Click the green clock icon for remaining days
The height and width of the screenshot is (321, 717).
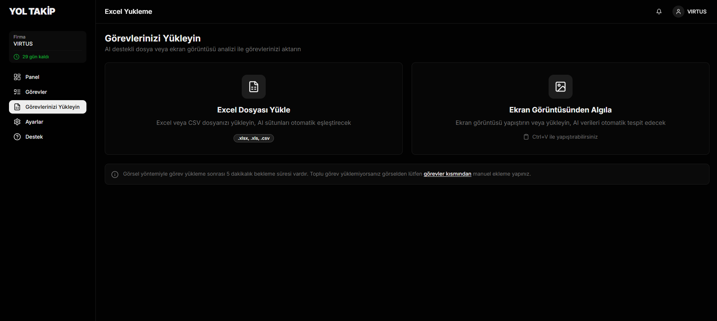pos(16,57)
